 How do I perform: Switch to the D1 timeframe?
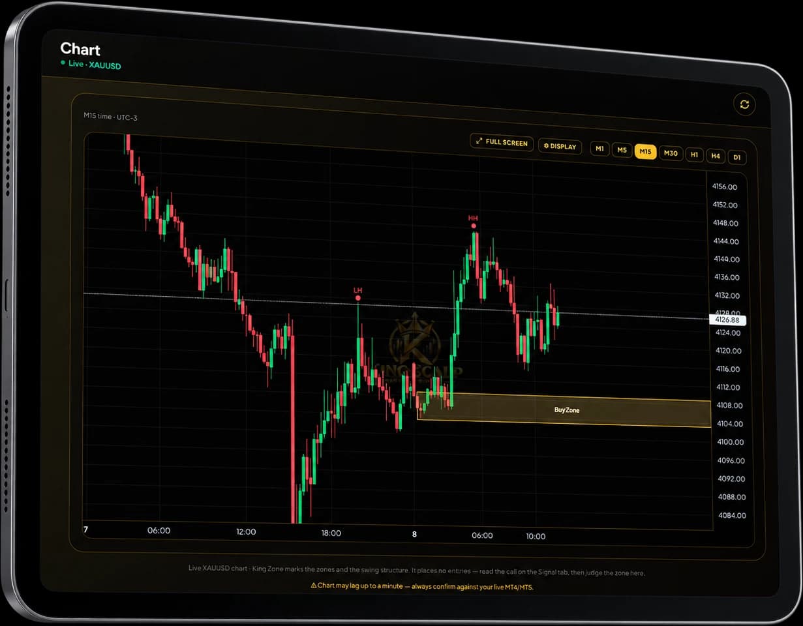click(737, 158)
